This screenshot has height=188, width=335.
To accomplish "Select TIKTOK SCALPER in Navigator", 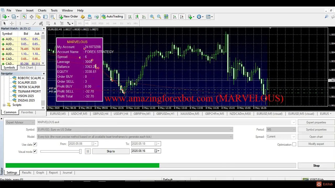I will (29, 87).
